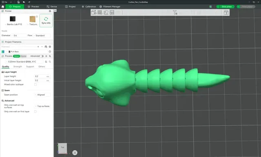This screenshot has width=261, height=157.
Task: Check Only one wall on first layer
Action: (x=35, y=111)
